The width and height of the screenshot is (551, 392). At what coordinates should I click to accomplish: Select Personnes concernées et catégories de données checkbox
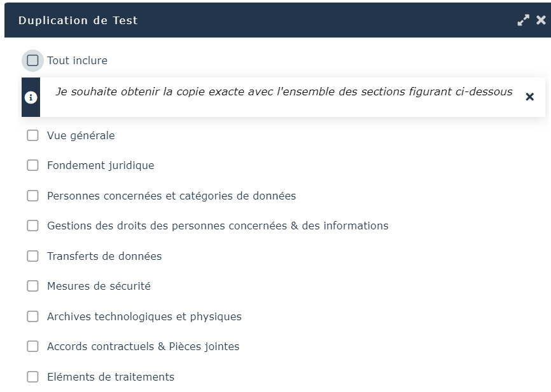(x=32, y=196)
